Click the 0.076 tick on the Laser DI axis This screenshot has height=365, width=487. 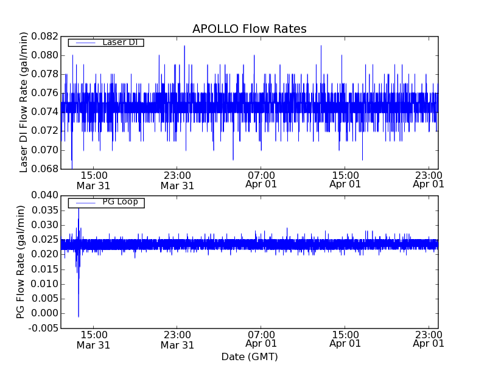[x=44, y=93]
